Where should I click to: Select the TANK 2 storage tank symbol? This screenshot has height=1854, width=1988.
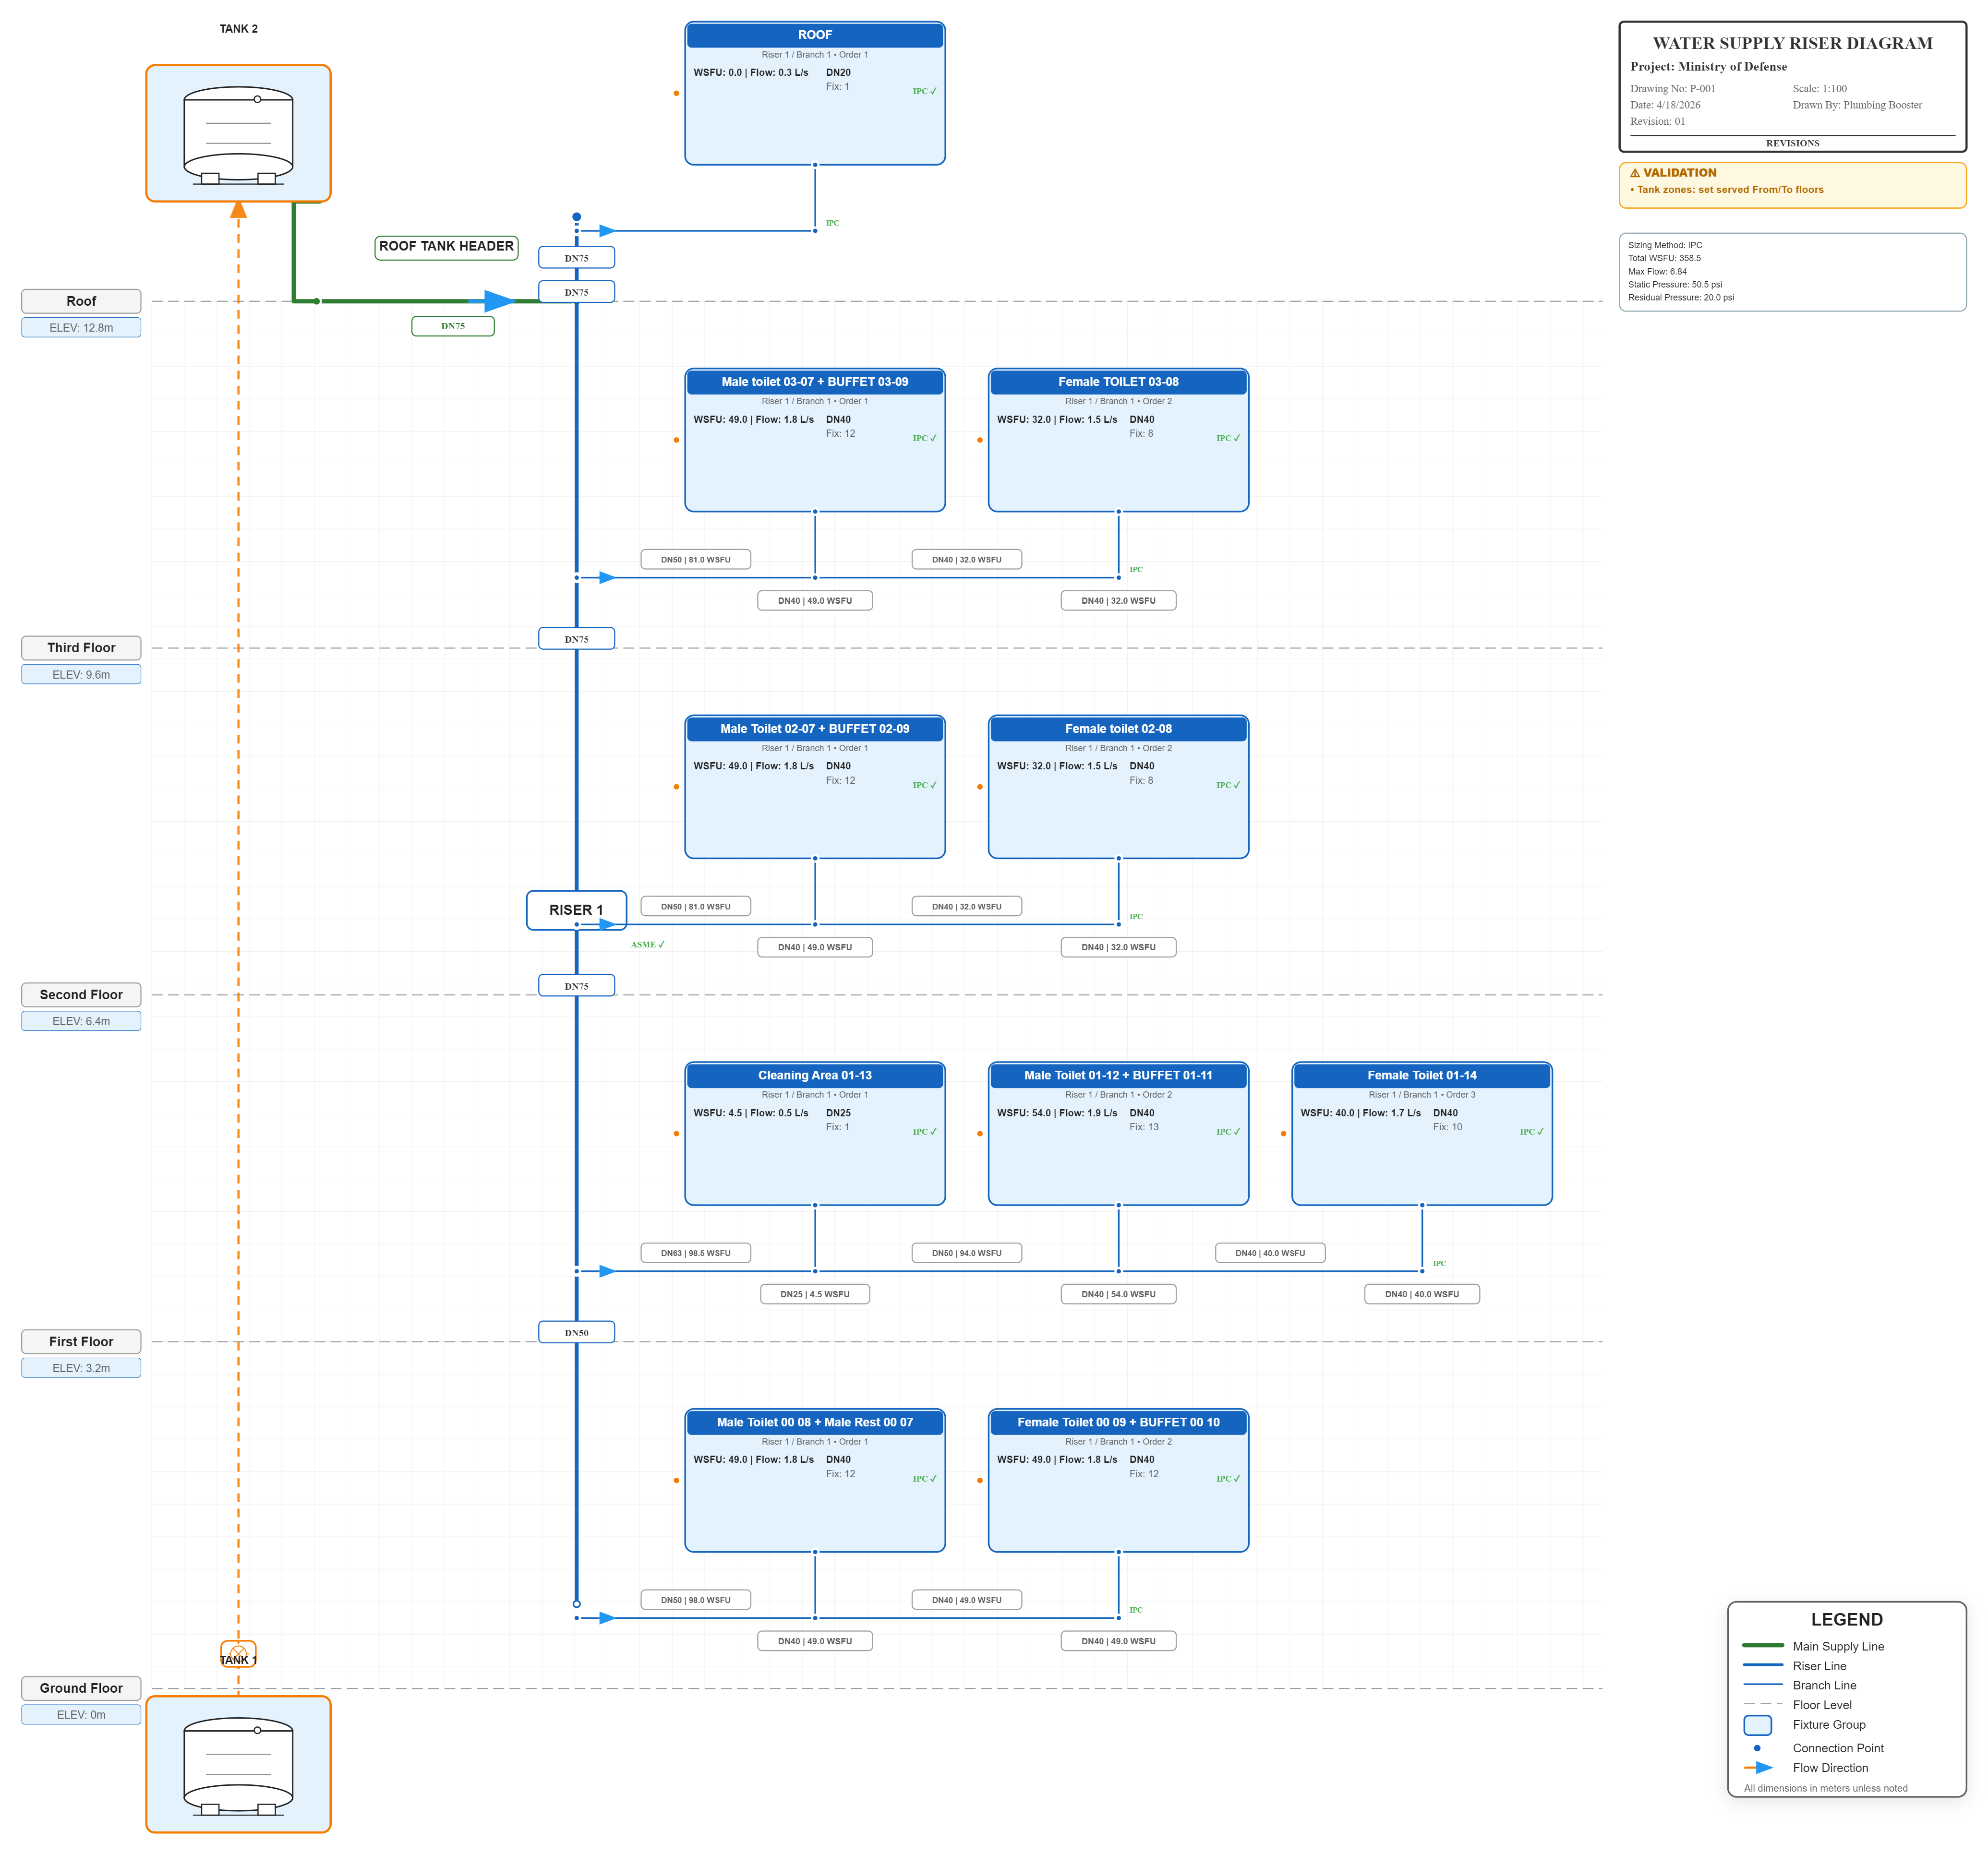click(x=238, y=134)
